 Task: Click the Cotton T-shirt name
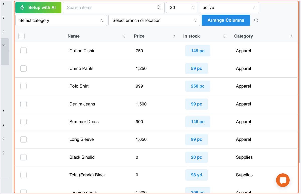(x=83, y=51)
